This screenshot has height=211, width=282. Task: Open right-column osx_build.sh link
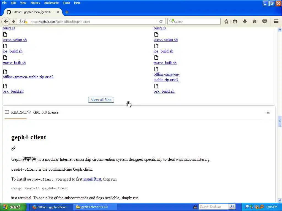pyautogui.click(x=164, y=91)
